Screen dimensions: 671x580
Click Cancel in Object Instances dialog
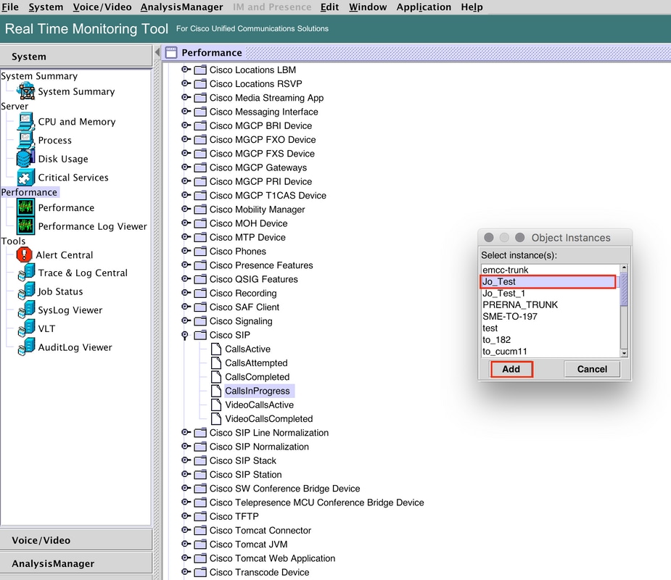tap(592, 369)
